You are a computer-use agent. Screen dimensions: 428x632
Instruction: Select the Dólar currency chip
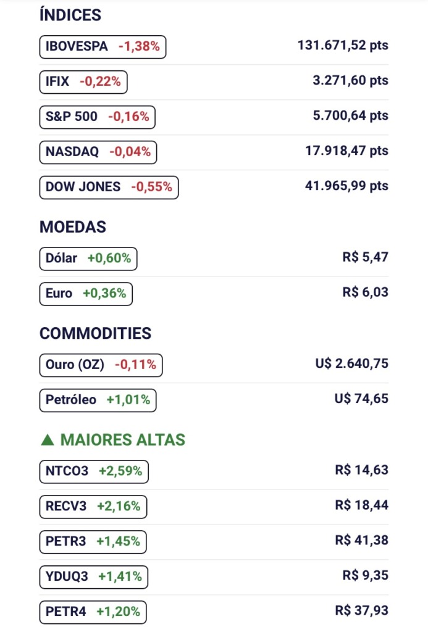click(88, 259)
